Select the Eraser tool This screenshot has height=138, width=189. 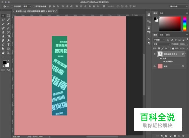click(3, 36)
